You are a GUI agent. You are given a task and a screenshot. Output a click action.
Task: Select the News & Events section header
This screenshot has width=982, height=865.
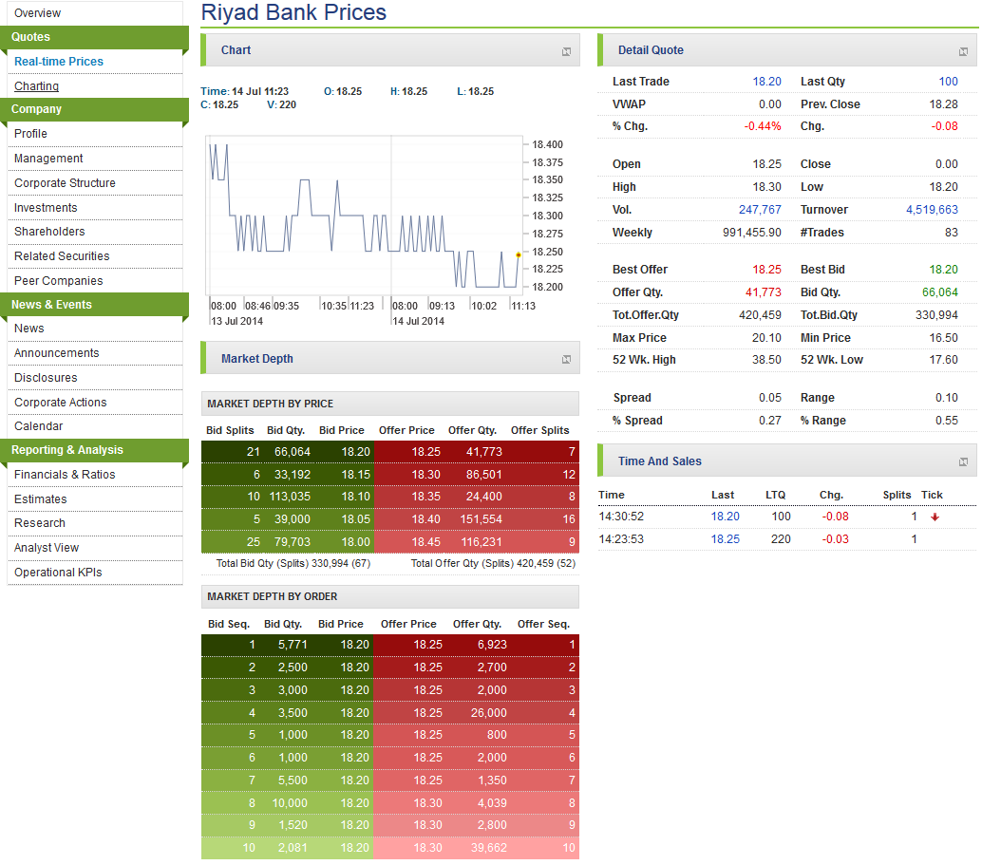[95, 305]
